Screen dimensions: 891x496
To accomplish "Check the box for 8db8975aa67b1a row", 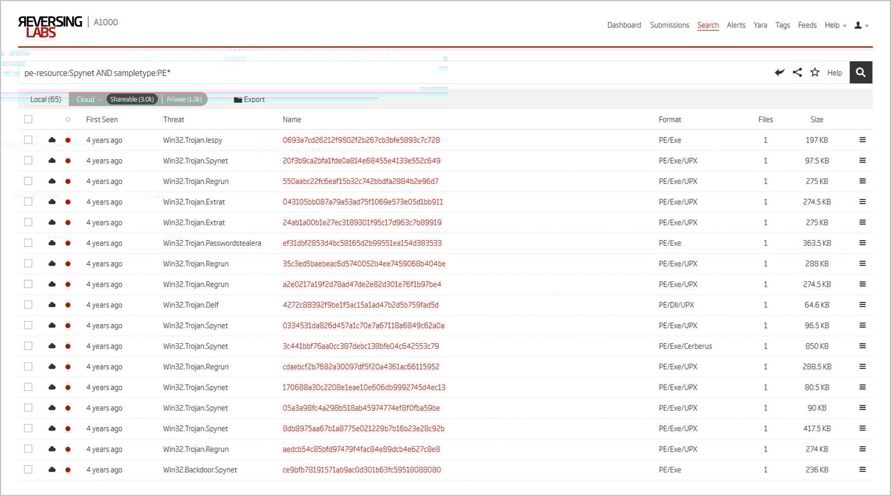I will click(x=28, y=428).
